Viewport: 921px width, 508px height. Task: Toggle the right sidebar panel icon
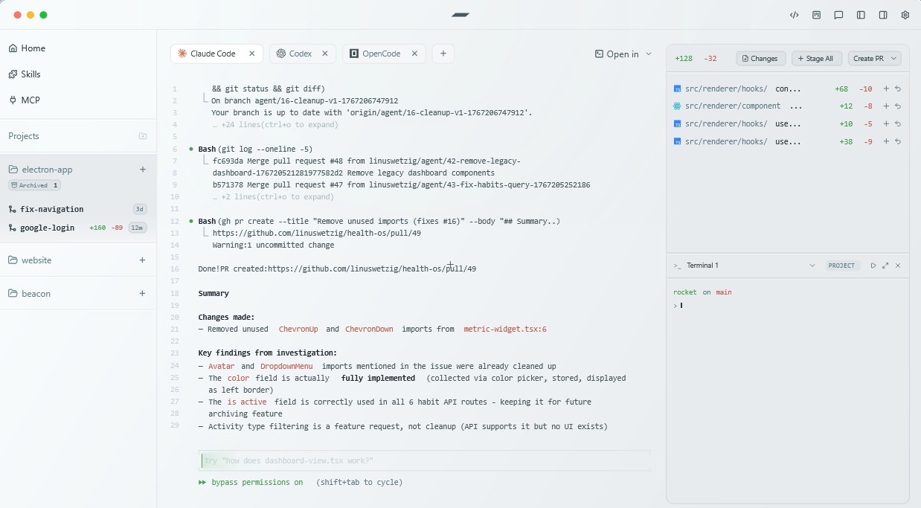[x=883, y=15]
